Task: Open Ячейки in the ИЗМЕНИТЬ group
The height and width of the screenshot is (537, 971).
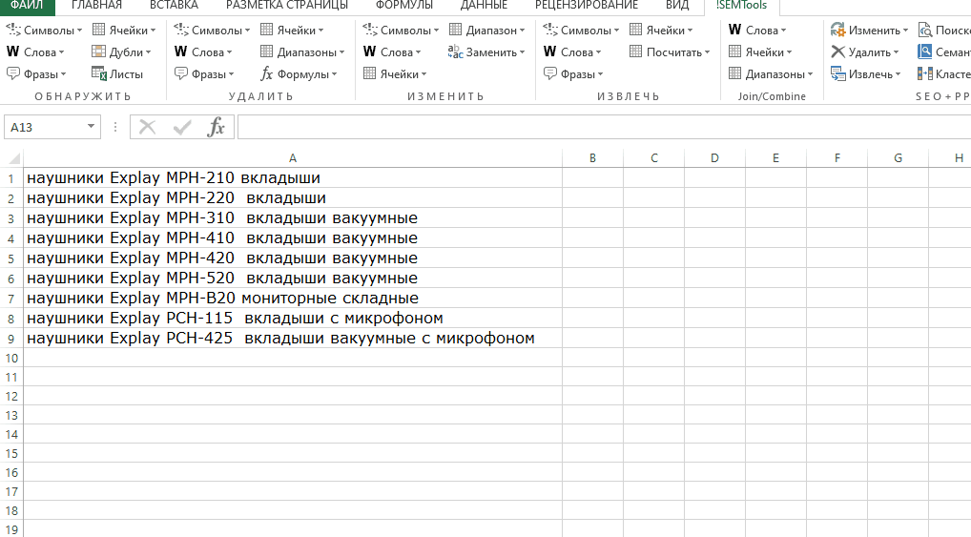Action: click(x=395, y=73)
